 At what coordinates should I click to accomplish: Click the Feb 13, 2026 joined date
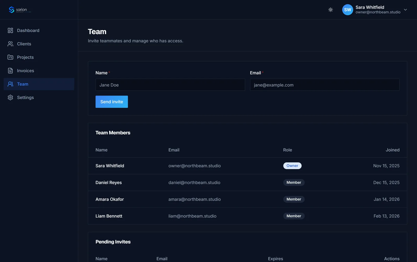coord(387,216)
